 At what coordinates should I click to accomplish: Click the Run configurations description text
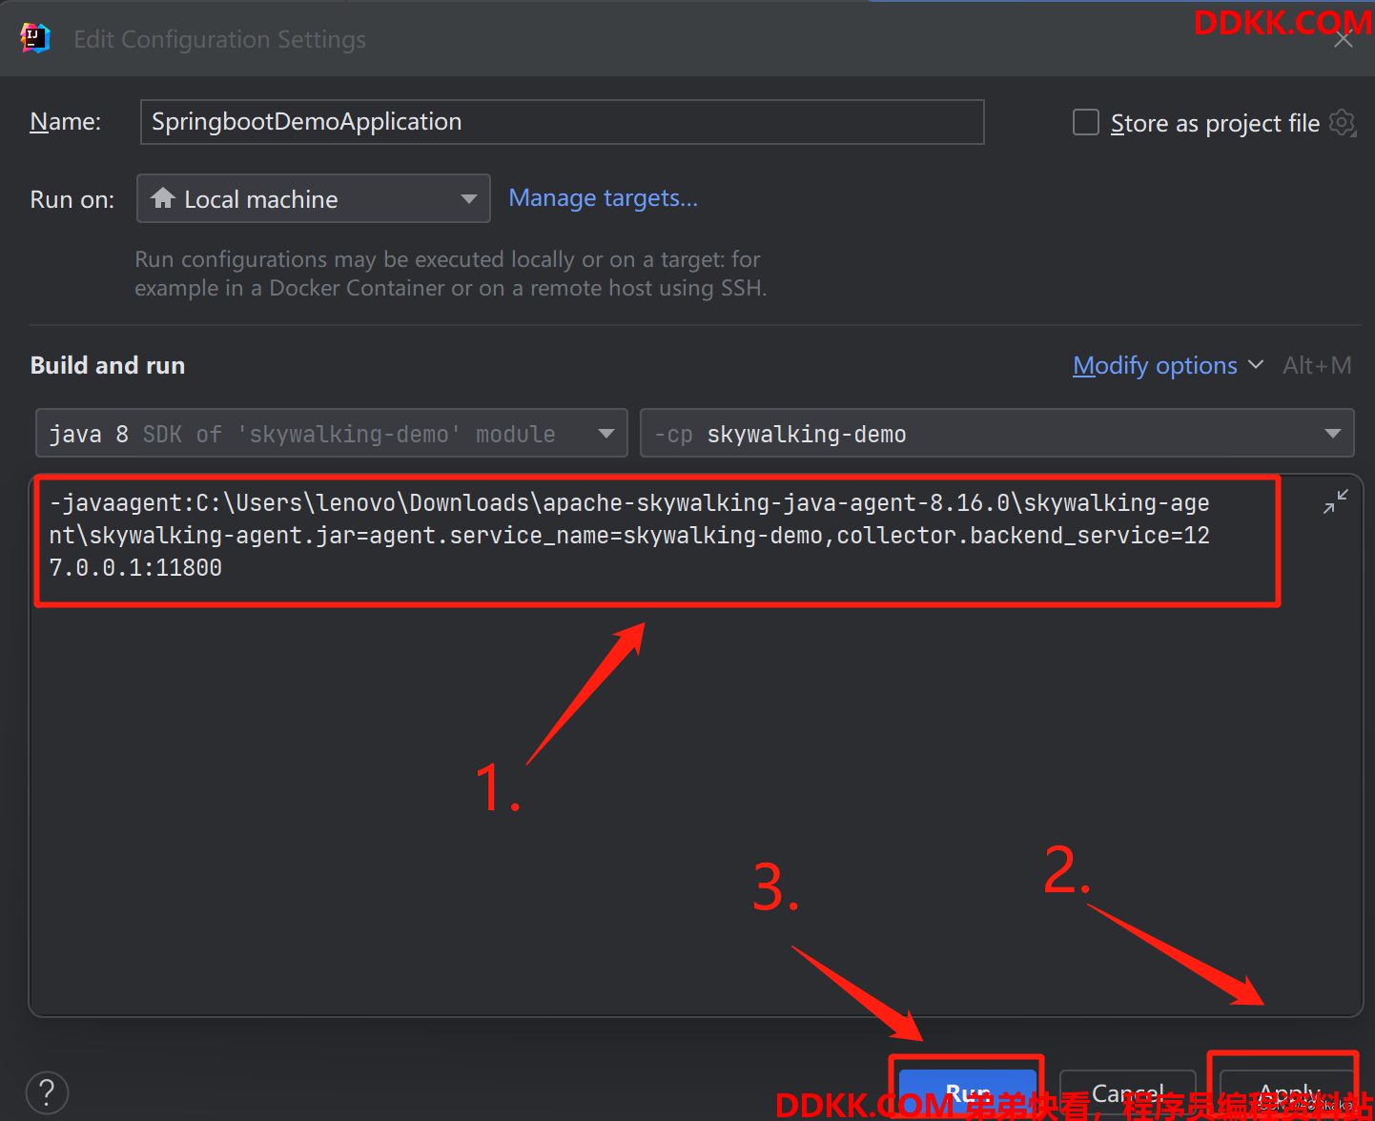click(x=451, y=274)
